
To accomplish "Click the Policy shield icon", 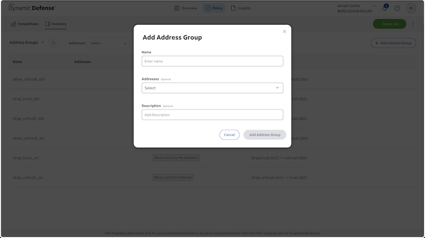I will [x=208, y=8].
